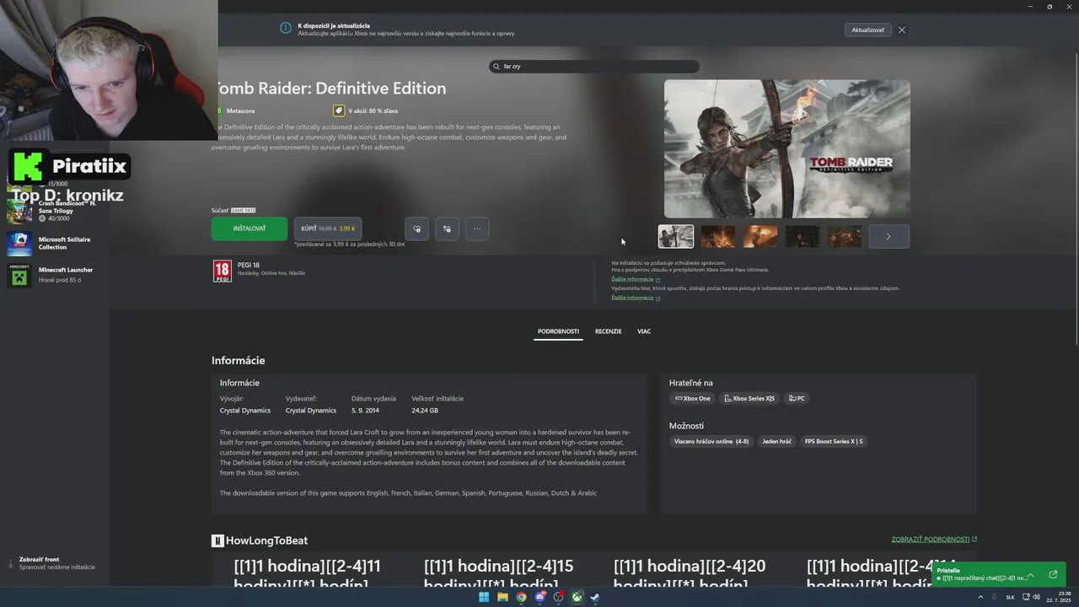The height and width of the screenshot is (607, 1079).
Task: Open the three-dots more options button
Action: click(x=477, y=228)
